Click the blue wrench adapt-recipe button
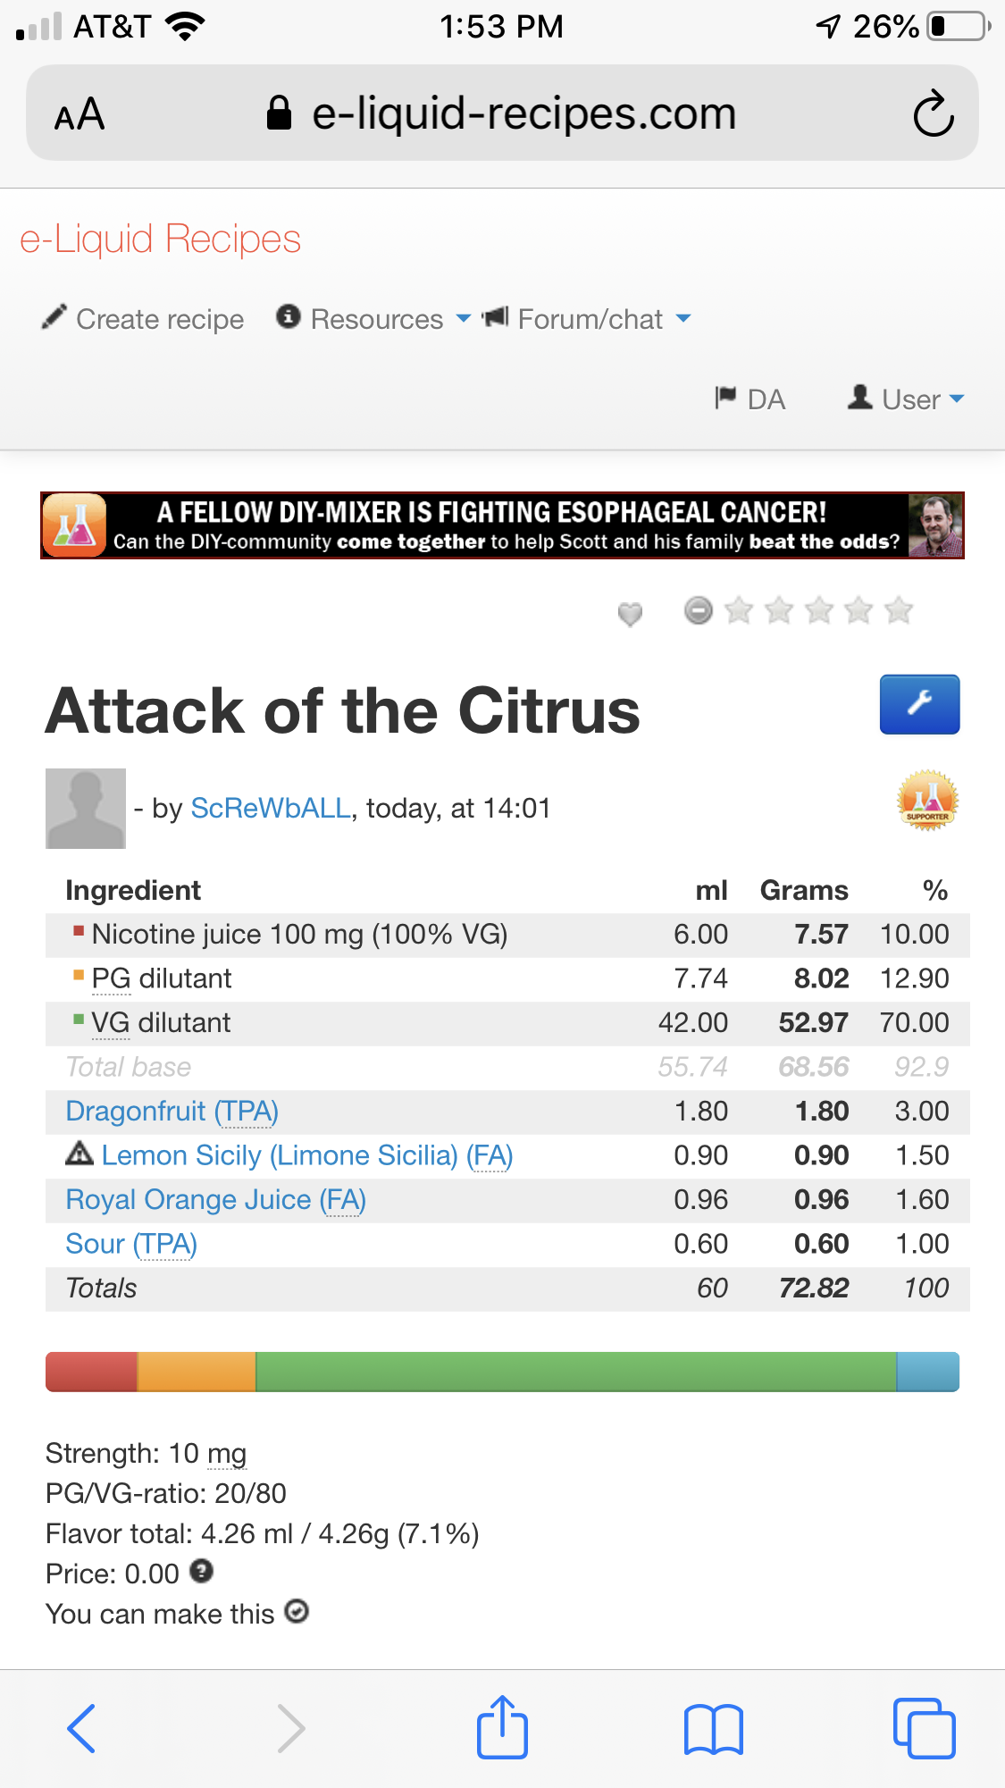Screen dimensions: 1005x1788 (x=919, y=704)
